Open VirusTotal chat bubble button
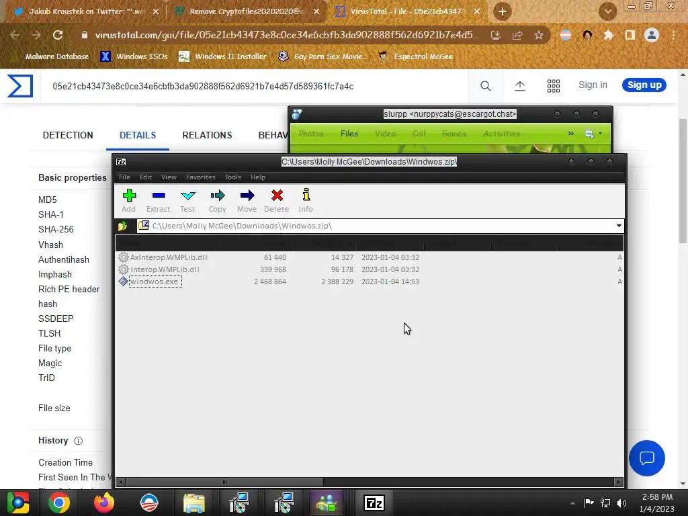This screenshot has height=516, width=688. pos(647,458)
